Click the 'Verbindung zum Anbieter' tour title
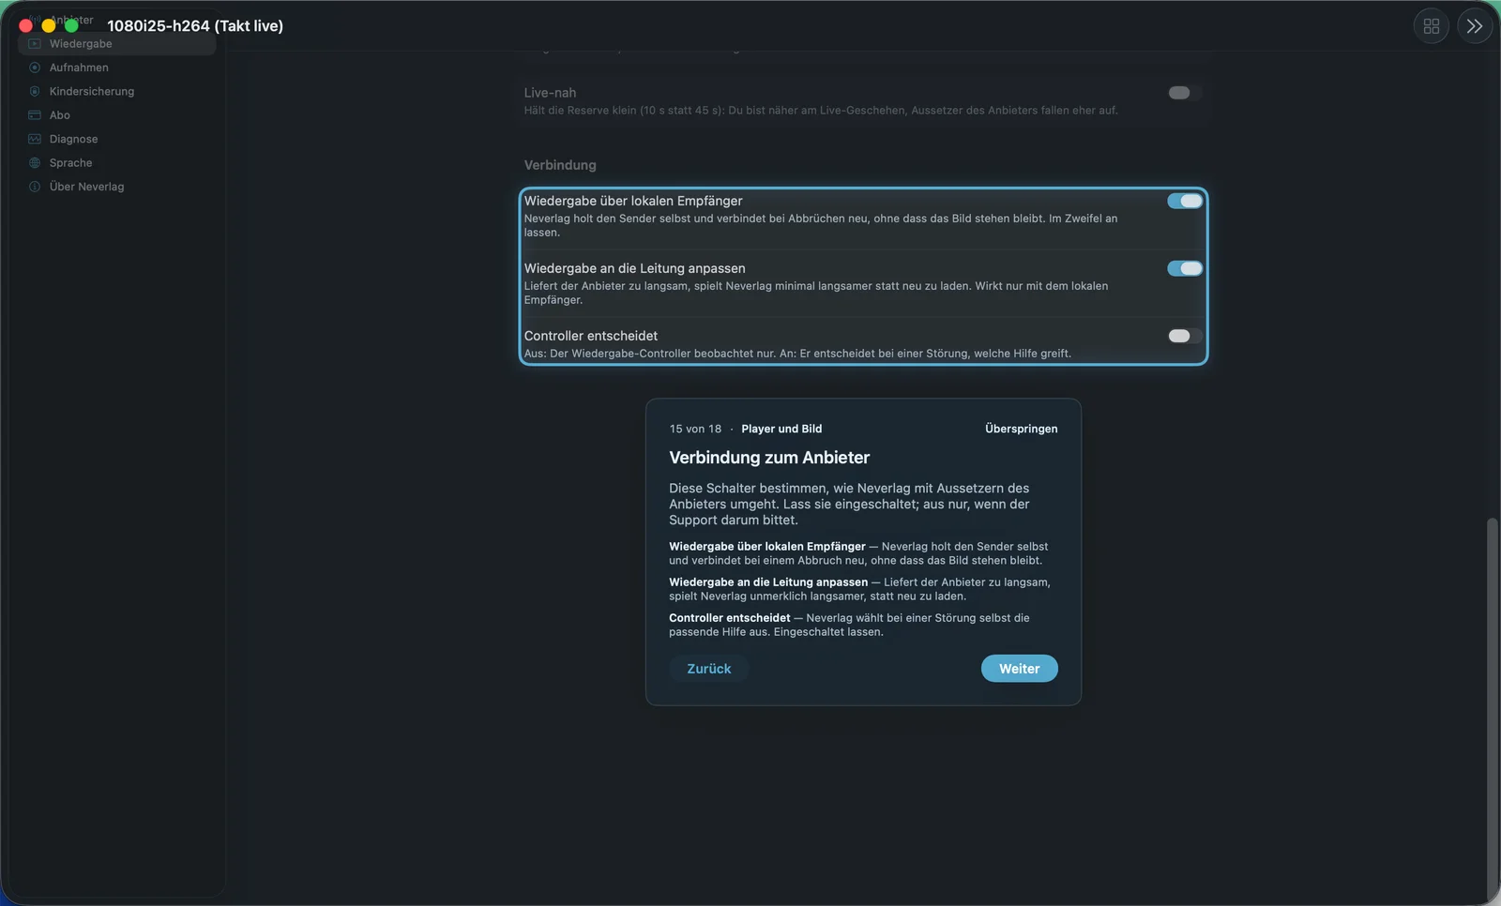Image resolution: width=1501 pixels, height=906 pixels. 769,458
